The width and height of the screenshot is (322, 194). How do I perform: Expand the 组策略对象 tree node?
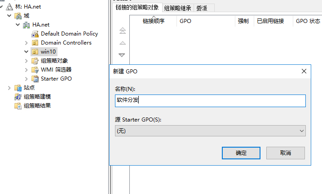26,61
